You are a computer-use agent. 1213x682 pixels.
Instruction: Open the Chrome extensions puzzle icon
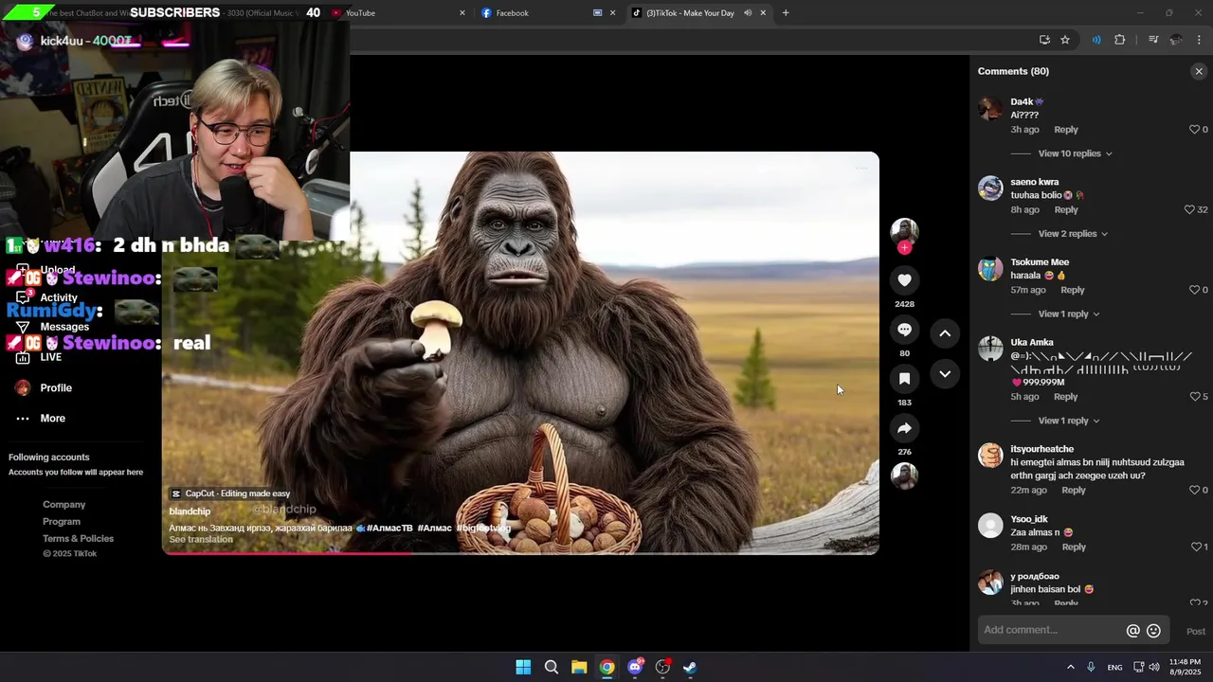click(x=1120, y=40)
